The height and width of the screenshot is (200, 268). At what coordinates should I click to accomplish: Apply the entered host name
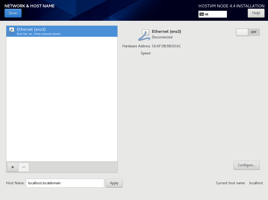click(114, 183)
